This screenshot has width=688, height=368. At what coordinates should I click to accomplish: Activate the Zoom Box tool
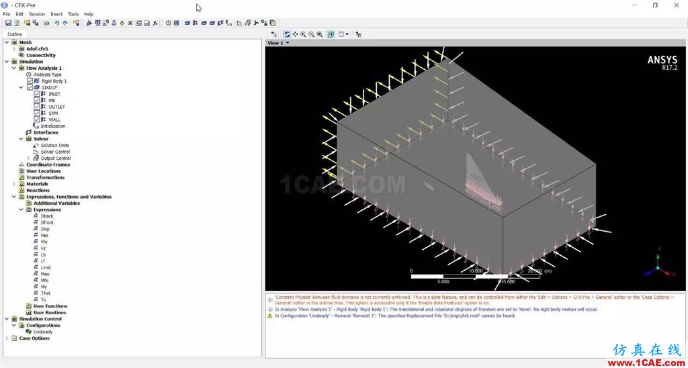(312, 34)
